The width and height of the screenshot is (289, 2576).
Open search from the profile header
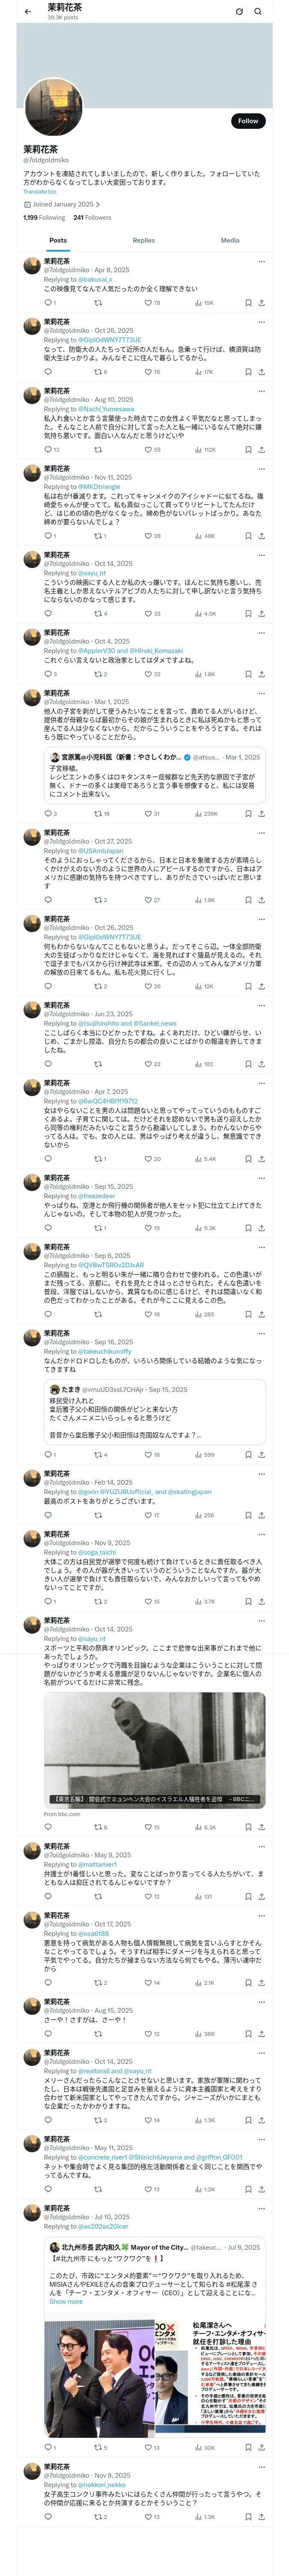click(x=257, y=11)
